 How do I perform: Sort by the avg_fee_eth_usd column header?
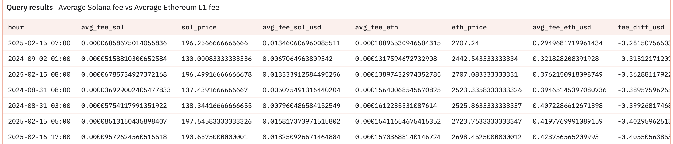(562, 27)
